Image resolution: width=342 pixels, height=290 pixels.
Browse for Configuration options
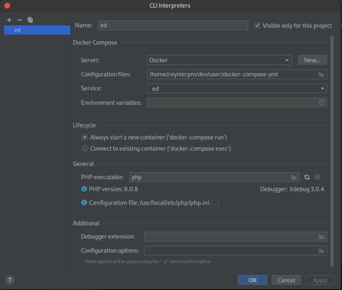pos(322,250)
